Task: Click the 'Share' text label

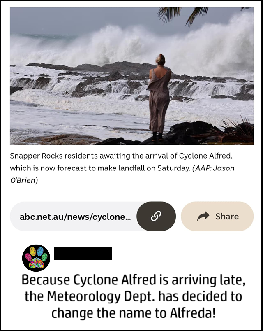Action: [227, 217]
